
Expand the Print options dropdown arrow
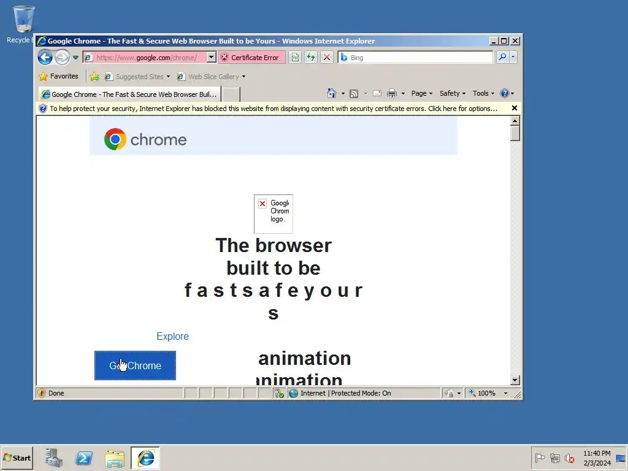tap(403, 94)
